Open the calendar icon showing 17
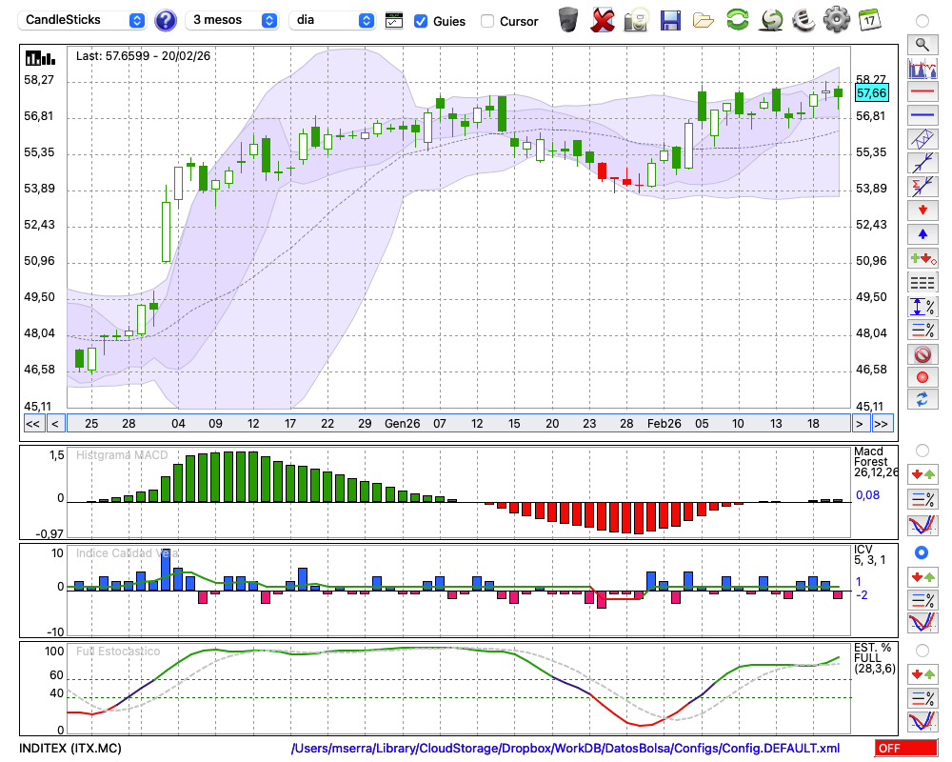The image size is (952, 762). pyautogui.click(x=869, y=20)
